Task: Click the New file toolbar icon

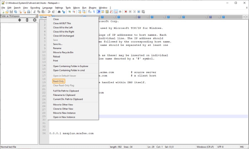Action: (3, 12)
